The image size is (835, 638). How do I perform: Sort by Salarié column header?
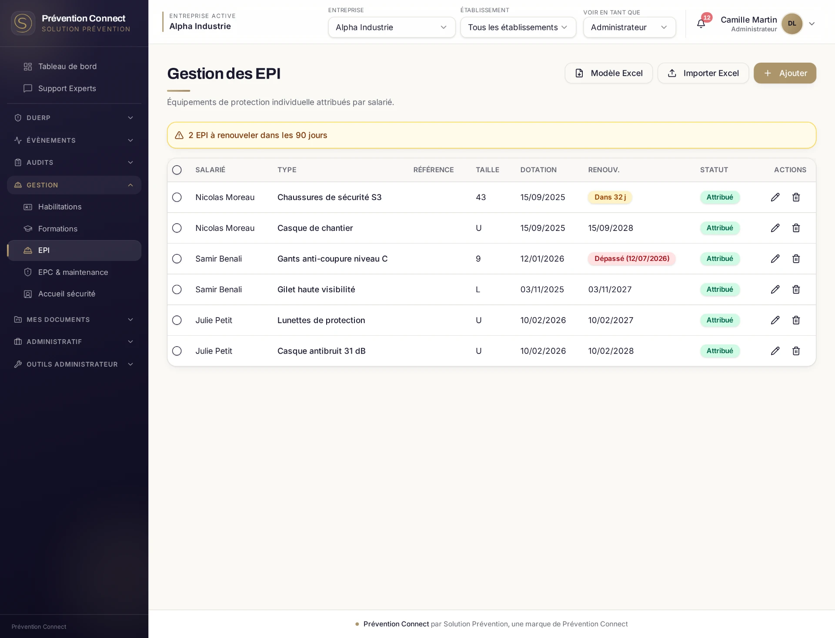pyautogui.click(x=210, y=170)
